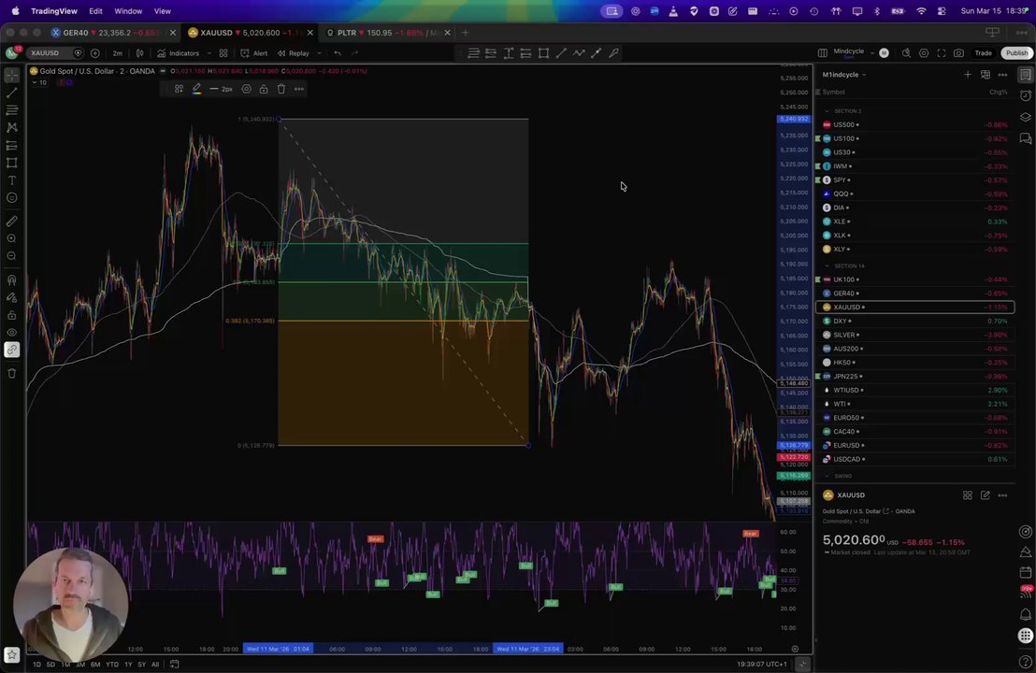Select the crosshair cursor tool
The width and height of the screenshot is (1036, 673).
12,76
